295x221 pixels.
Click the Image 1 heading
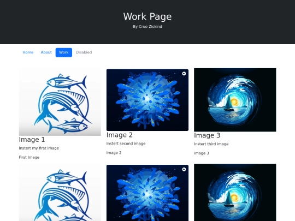(32, 140)
